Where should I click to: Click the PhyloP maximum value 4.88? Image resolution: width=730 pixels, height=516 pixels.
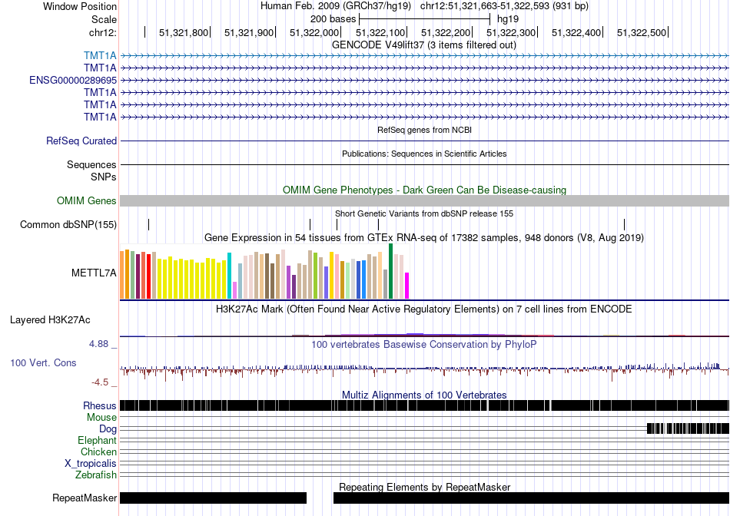98,344
